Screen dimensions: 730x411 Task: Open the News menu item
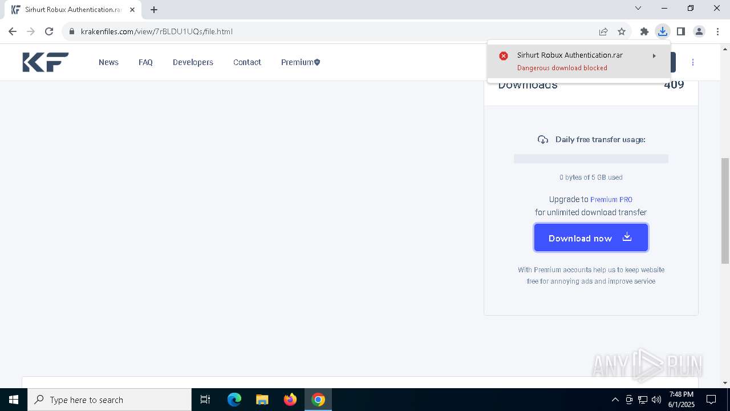point(108,62)
